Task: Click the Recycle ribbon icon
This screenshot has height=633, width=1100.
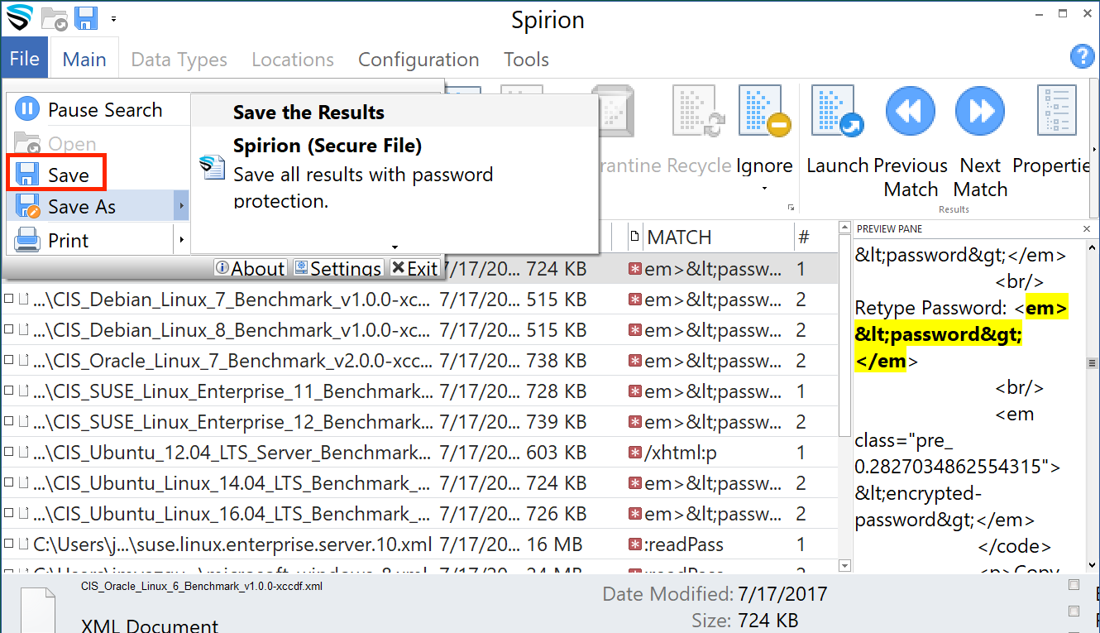Action: 700,112
